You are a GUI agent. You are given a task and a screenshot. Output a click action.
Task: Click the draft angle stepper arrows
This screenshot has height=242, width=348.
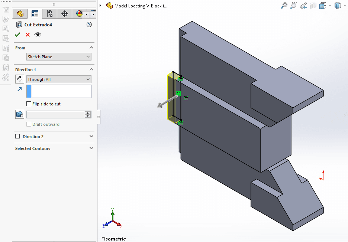88,114
